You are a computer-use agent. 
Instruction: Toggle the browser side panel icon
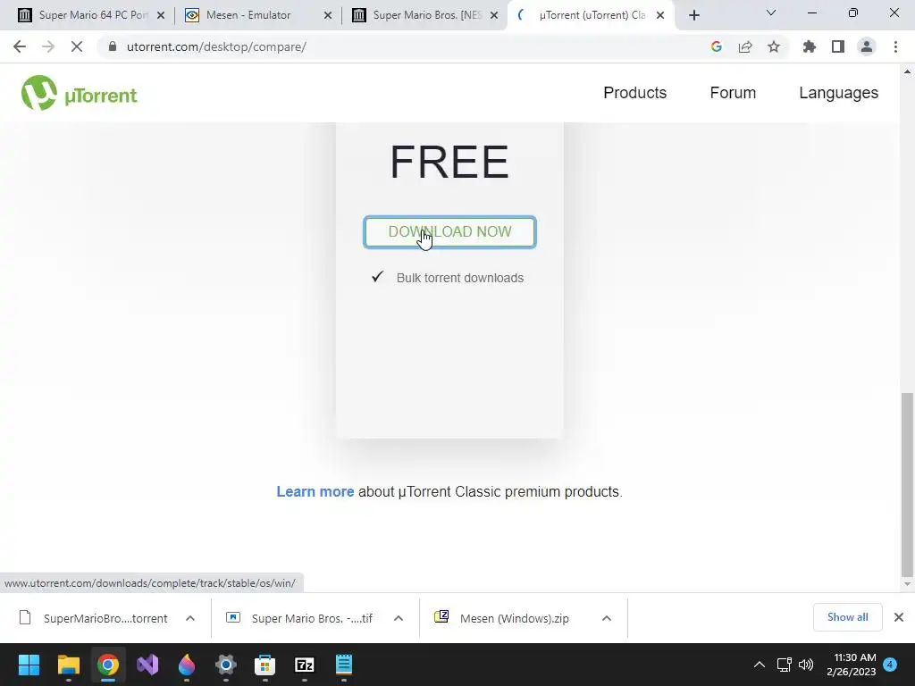coord(838,46)
